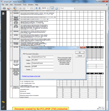Open the Document menu
Image resolution: width=109 pixels, height=111 pixels.
click(18, 5)
